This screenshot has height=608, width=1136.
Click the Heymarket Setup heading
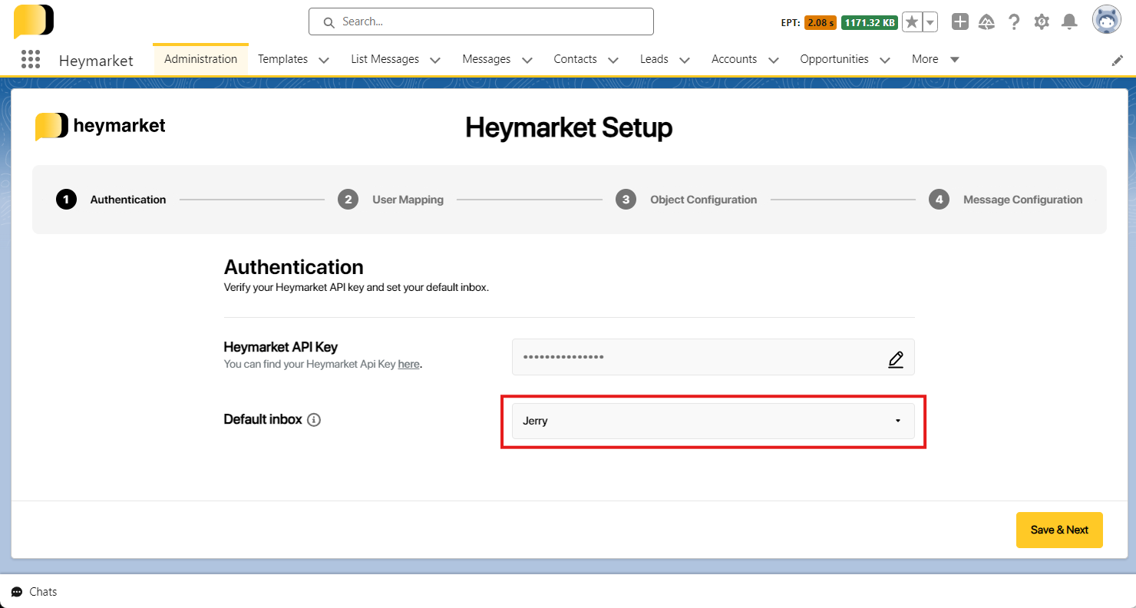tap(569, 127)
